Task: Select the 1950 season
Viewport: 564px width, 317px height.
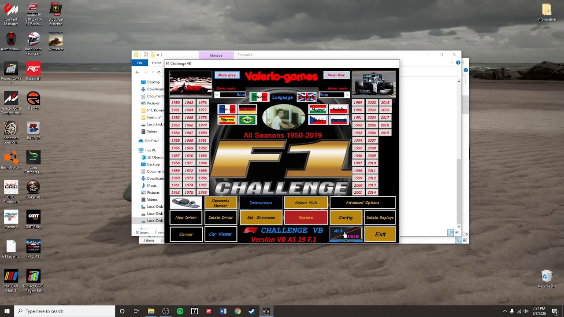Action: click(x=175, y=103)
